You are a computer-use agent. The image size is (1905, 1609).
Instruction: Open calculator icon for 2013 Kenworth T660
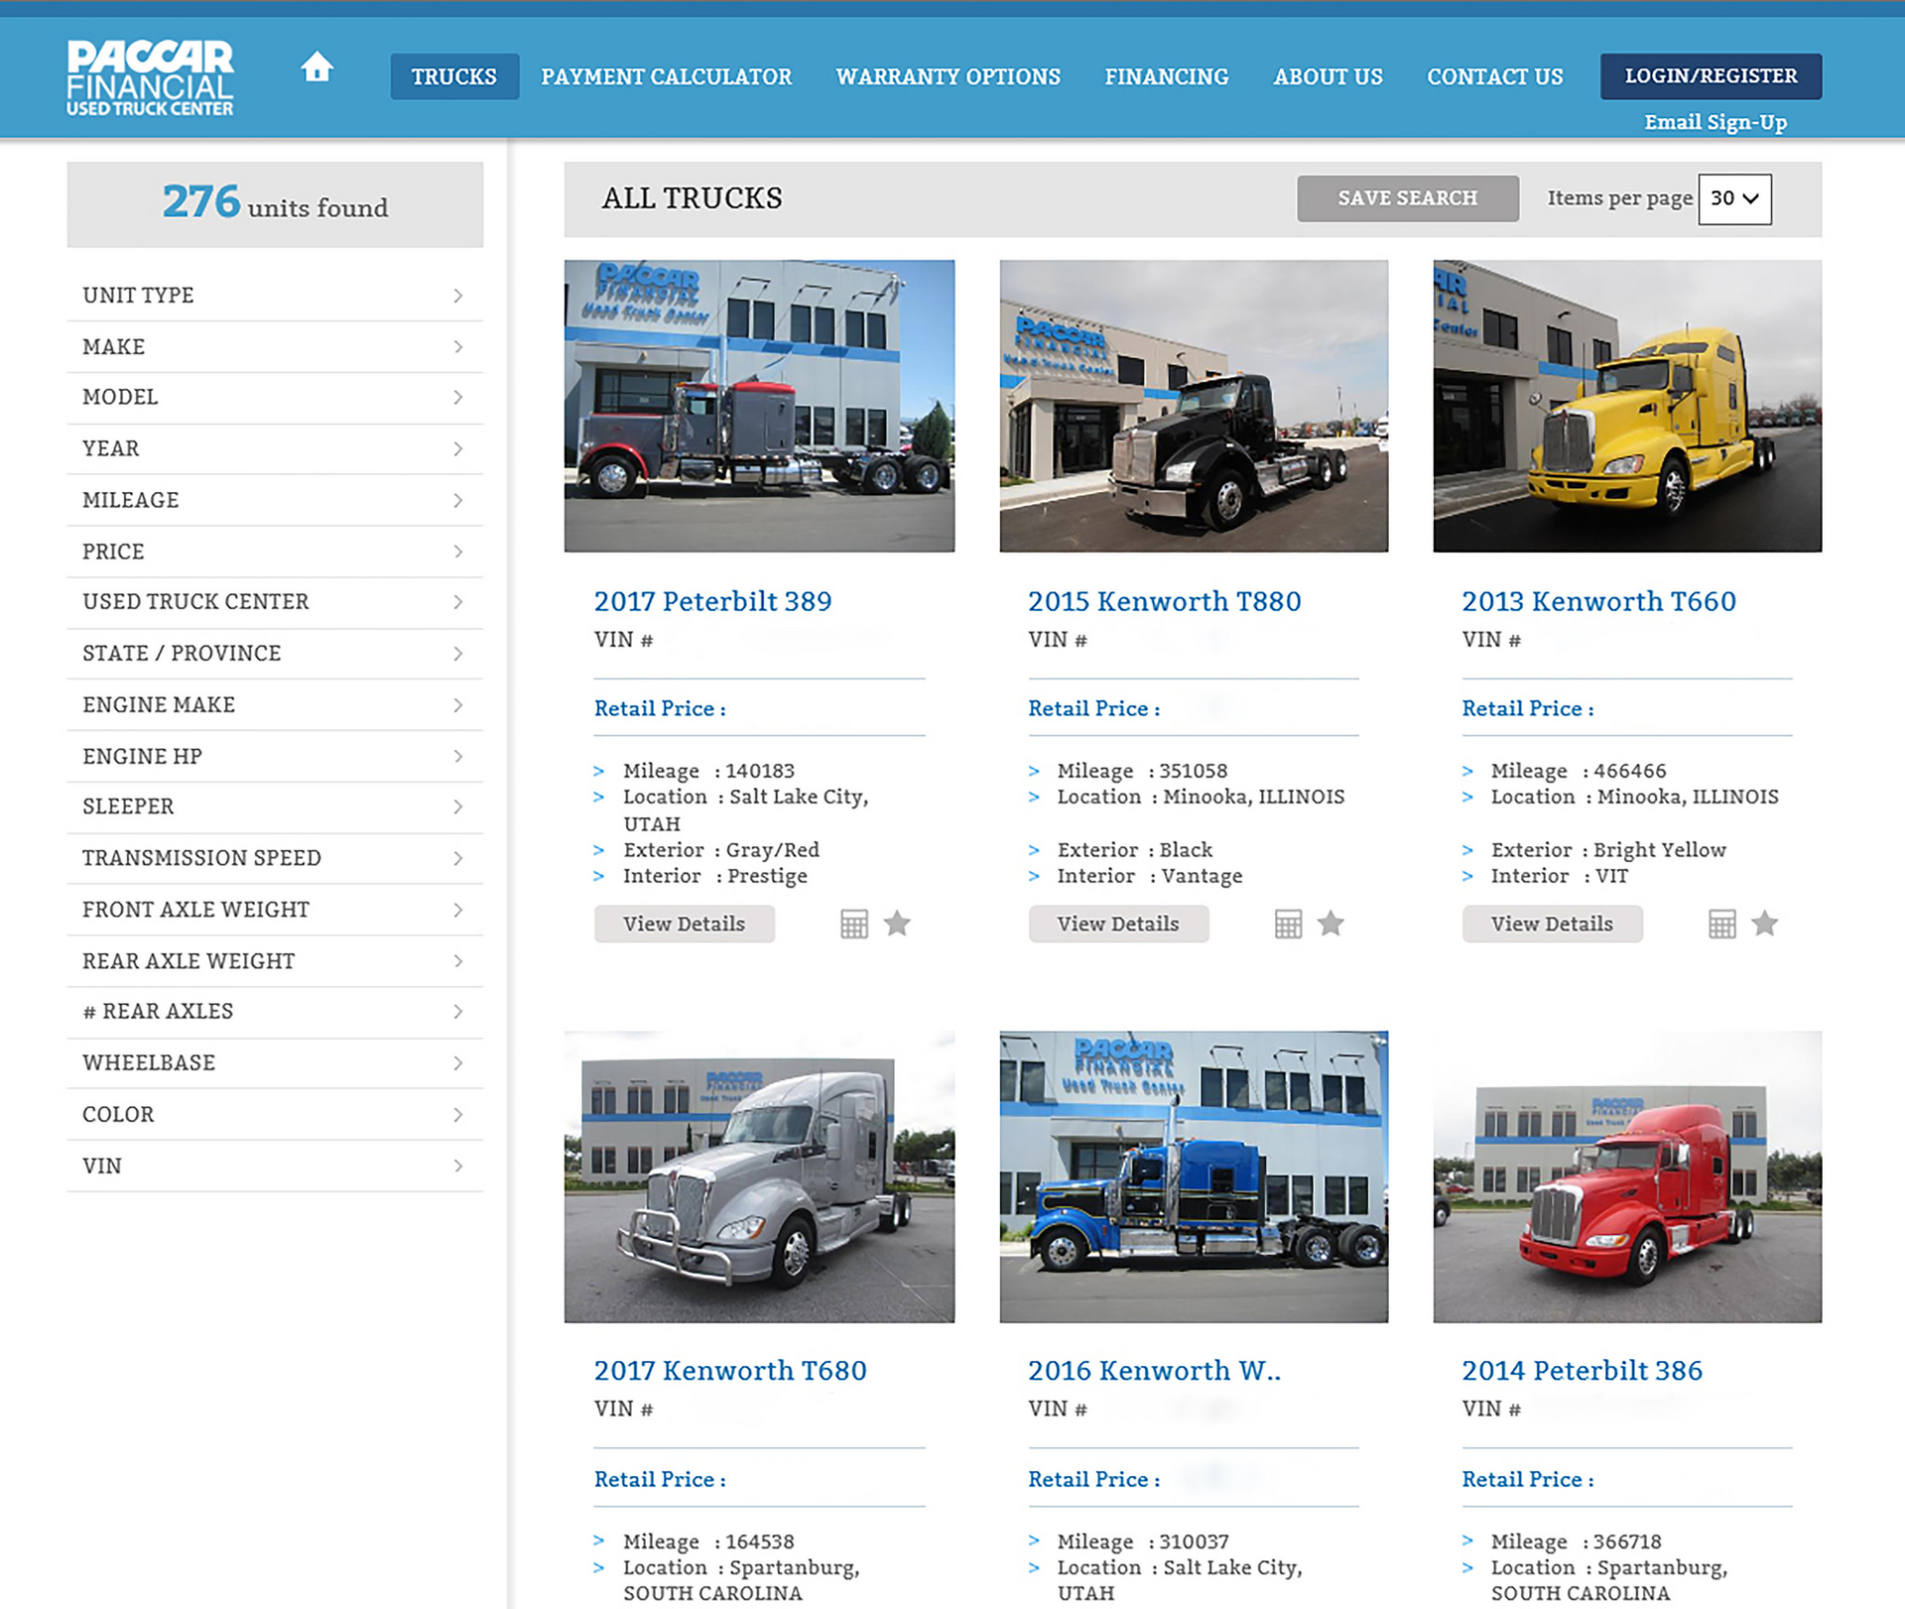pos(1721,924)
